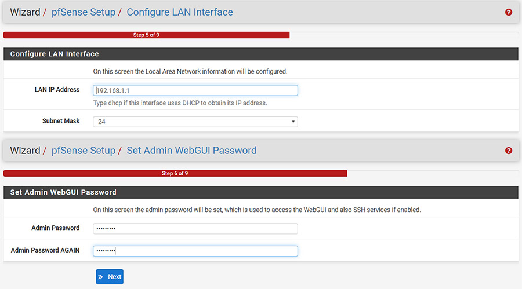Expand the Subnet Mask dropdown

195,122
